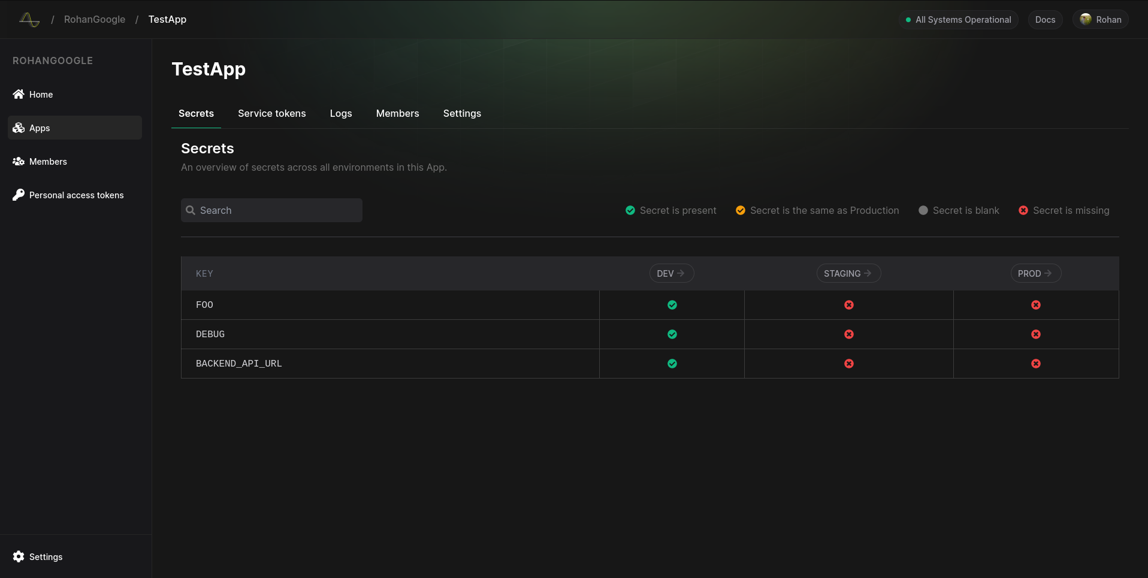Click the missing-secret icon for BACKEND_API_URL in STAGING

pos(848,364)
